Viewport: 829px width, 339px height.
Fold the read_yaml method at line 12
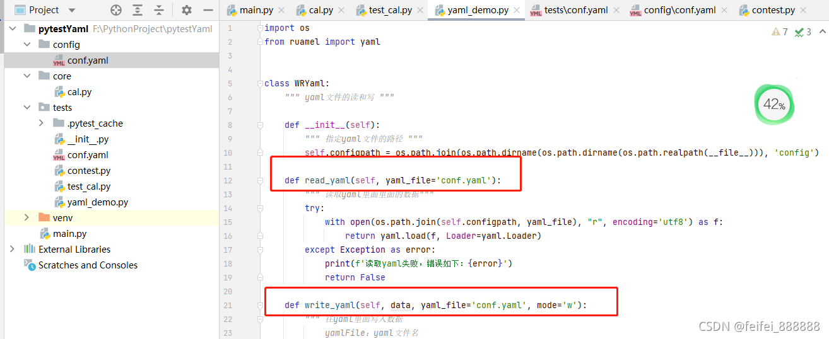tap(261, 180)
